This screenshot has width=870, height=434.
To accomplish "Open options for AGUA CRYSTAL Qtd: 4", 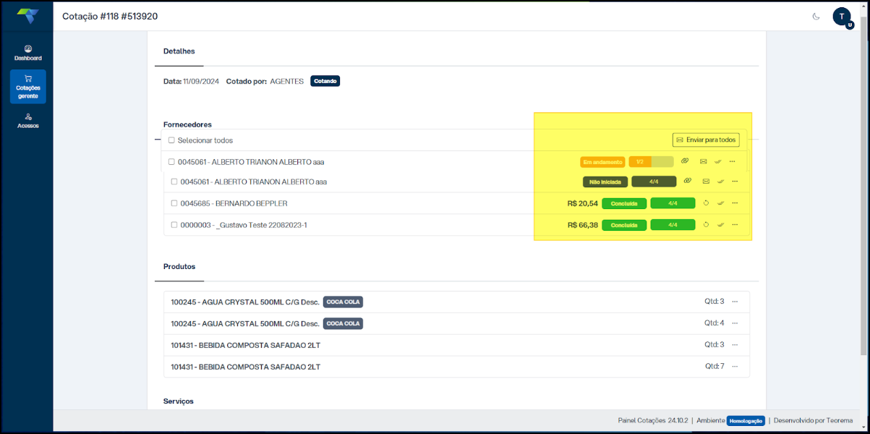I will coord(735,323).
